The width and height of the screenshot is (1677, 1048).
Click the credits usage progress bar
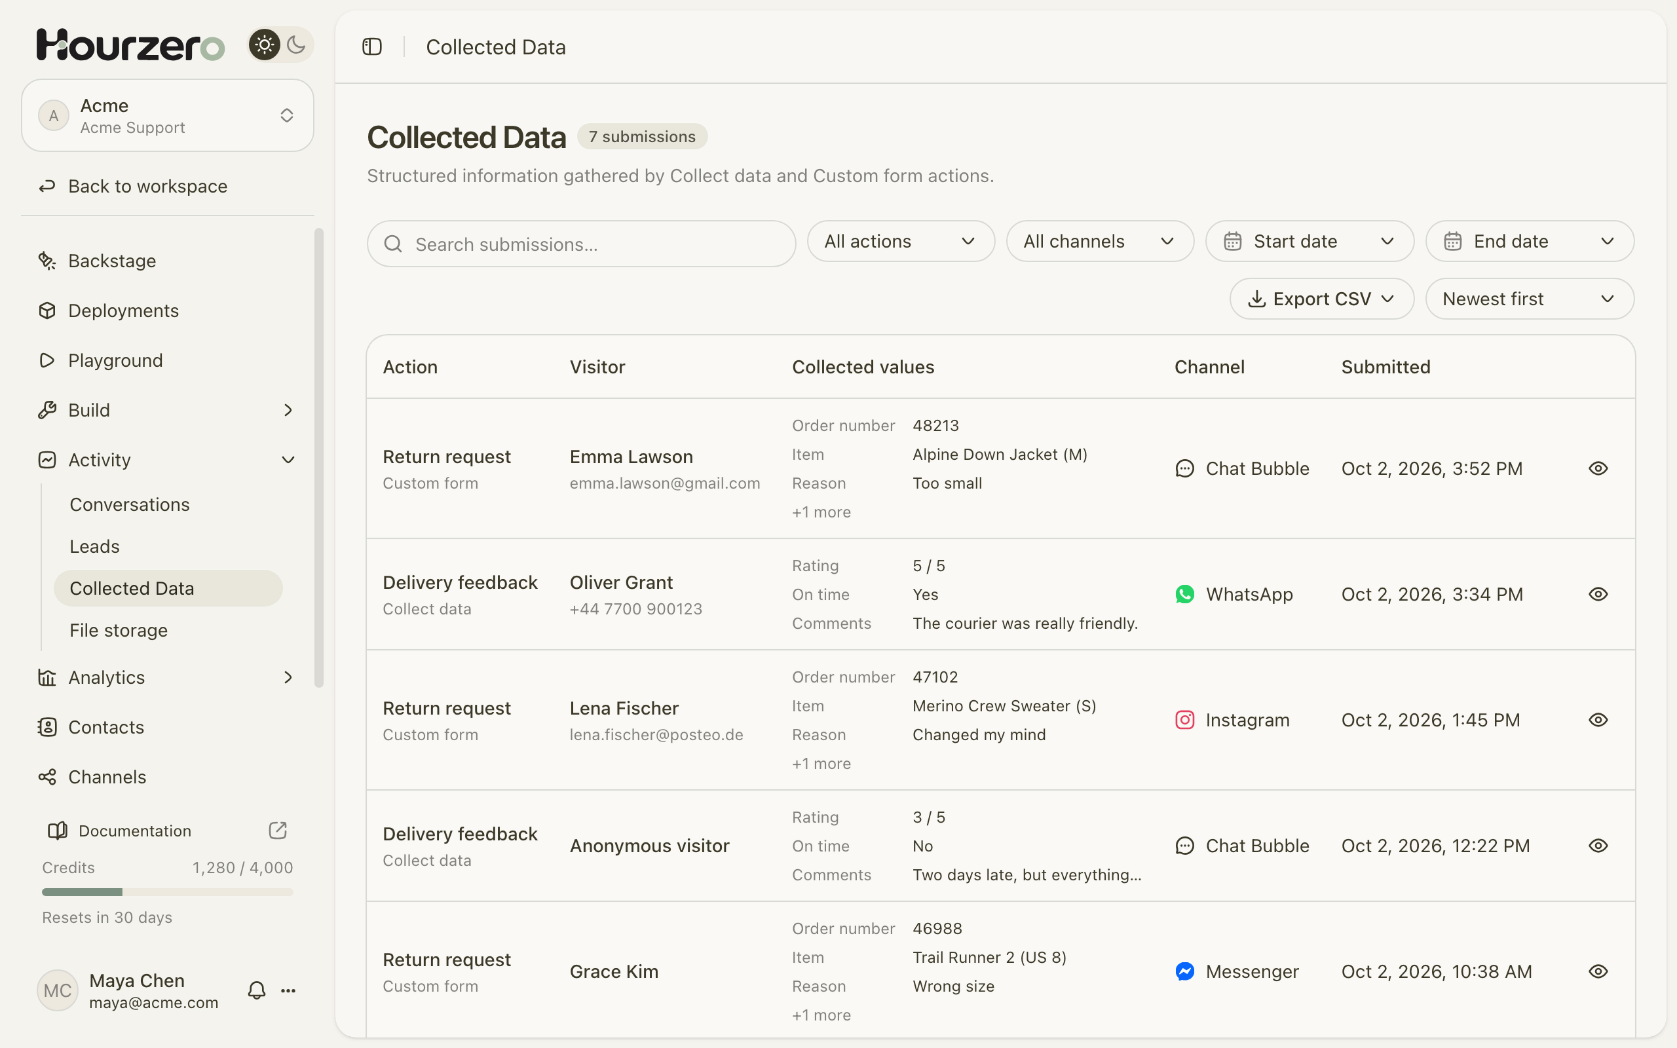click(x=168, y=892)
